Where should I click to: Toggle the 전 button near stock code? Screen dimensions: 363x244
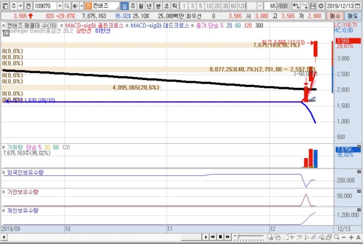click(28, 6)
